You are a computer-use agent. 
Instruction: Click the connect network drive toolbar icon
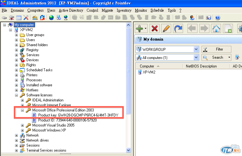pyautogui.click(x=4, y=18)
